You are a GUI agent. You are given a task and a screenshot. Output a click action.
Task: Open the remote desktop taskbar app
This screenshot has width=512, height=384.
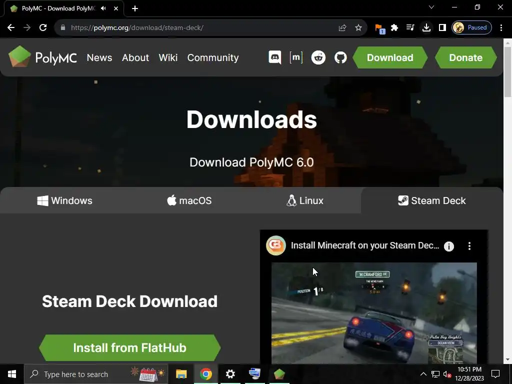(x=254, y=374)
